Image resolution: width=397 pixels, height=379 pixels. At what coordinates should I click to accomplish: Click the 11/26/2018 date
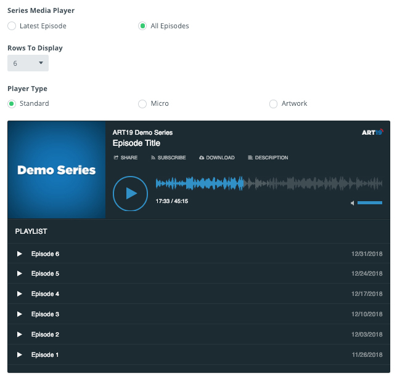pyautogui.click(x=367, y=355)
